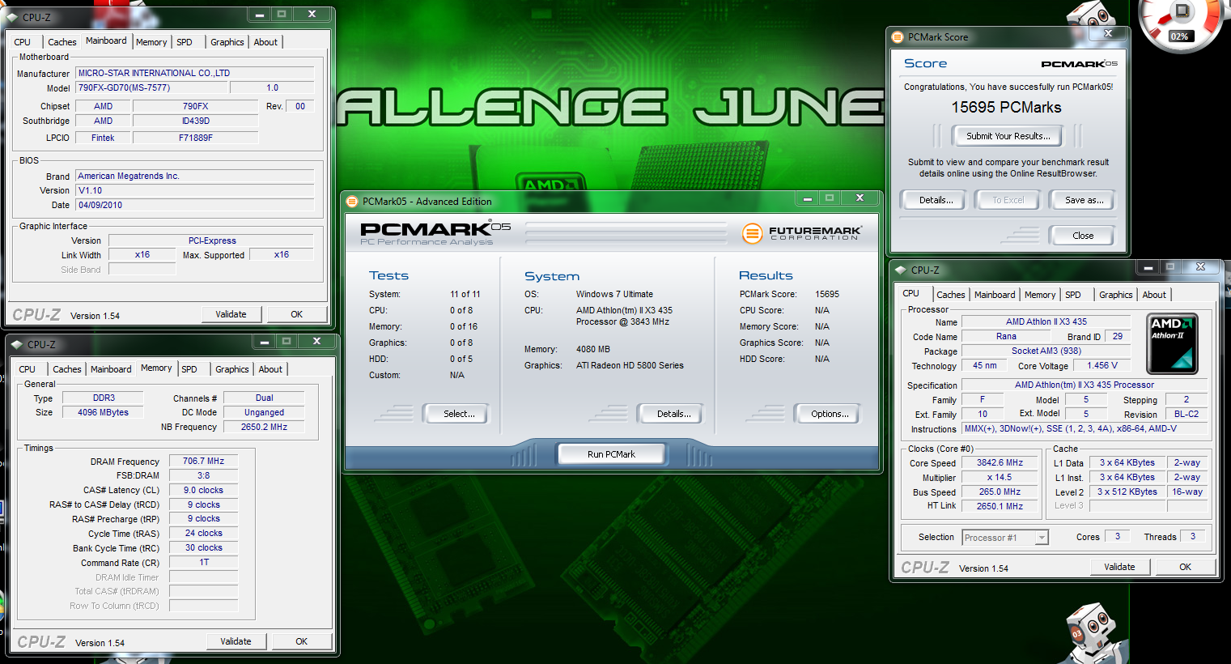Click the PCMark Score dialog title bar icon
This screenshot has height=664, width=1231.
click(898, 36)
